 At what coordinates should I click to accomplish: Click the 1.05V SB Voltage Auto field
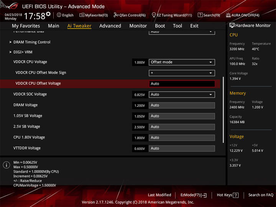(182, 116)
